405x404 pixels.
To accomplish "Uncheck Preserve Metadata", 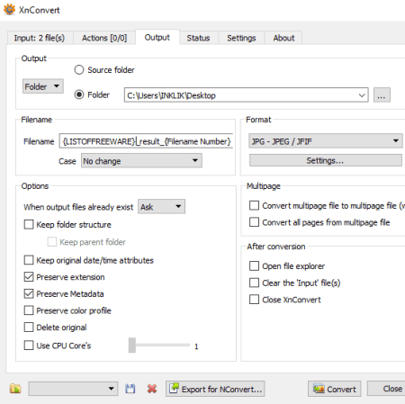I will point(29,293).
